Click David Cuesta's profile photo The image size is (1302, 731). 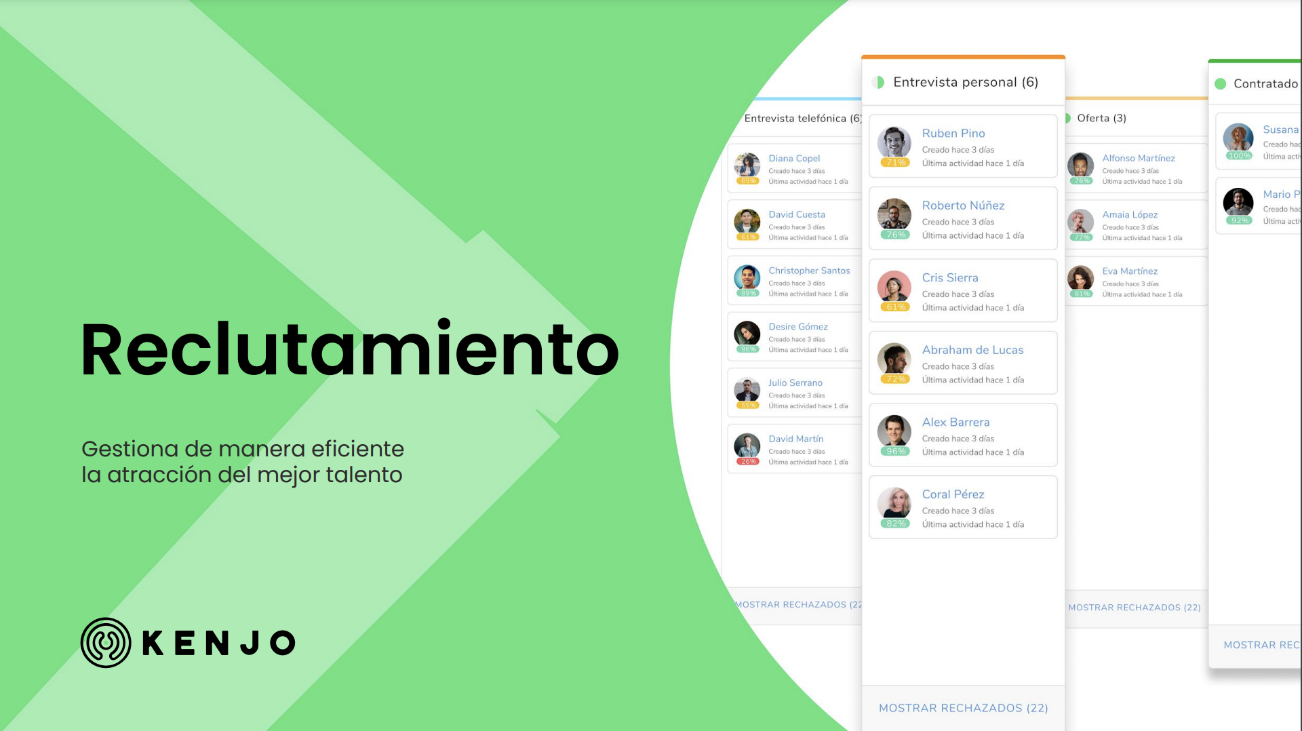pos(747,222)
